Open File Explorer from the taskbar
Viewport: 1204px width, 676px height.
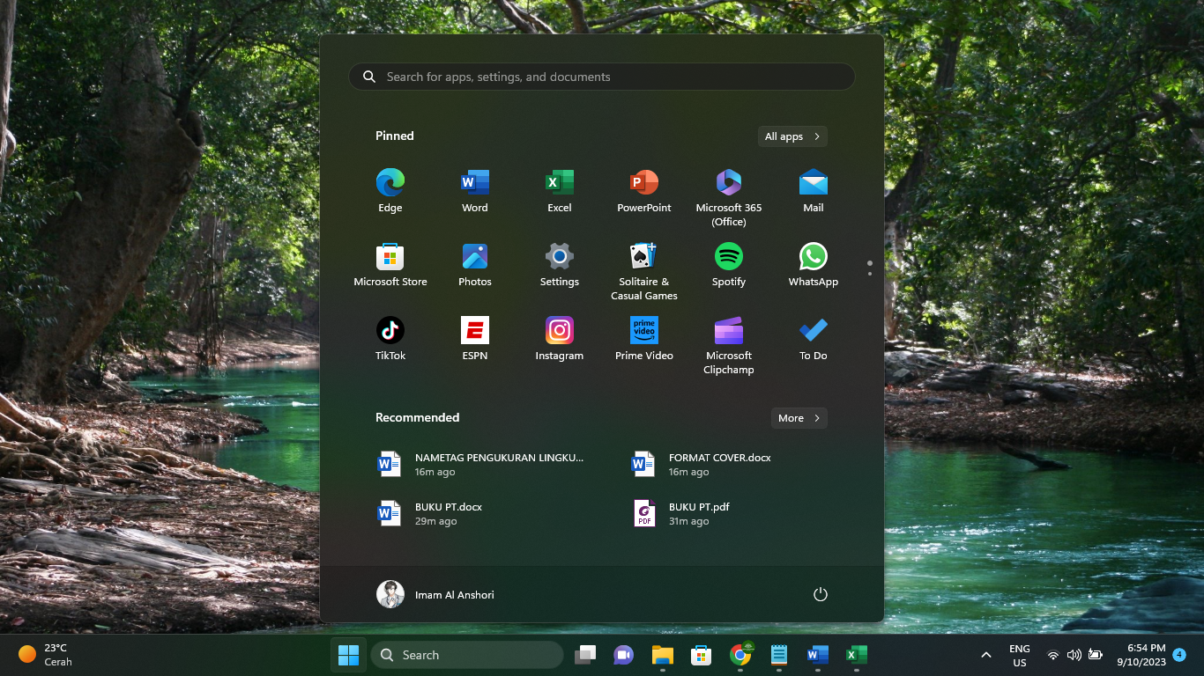[663, 655]
